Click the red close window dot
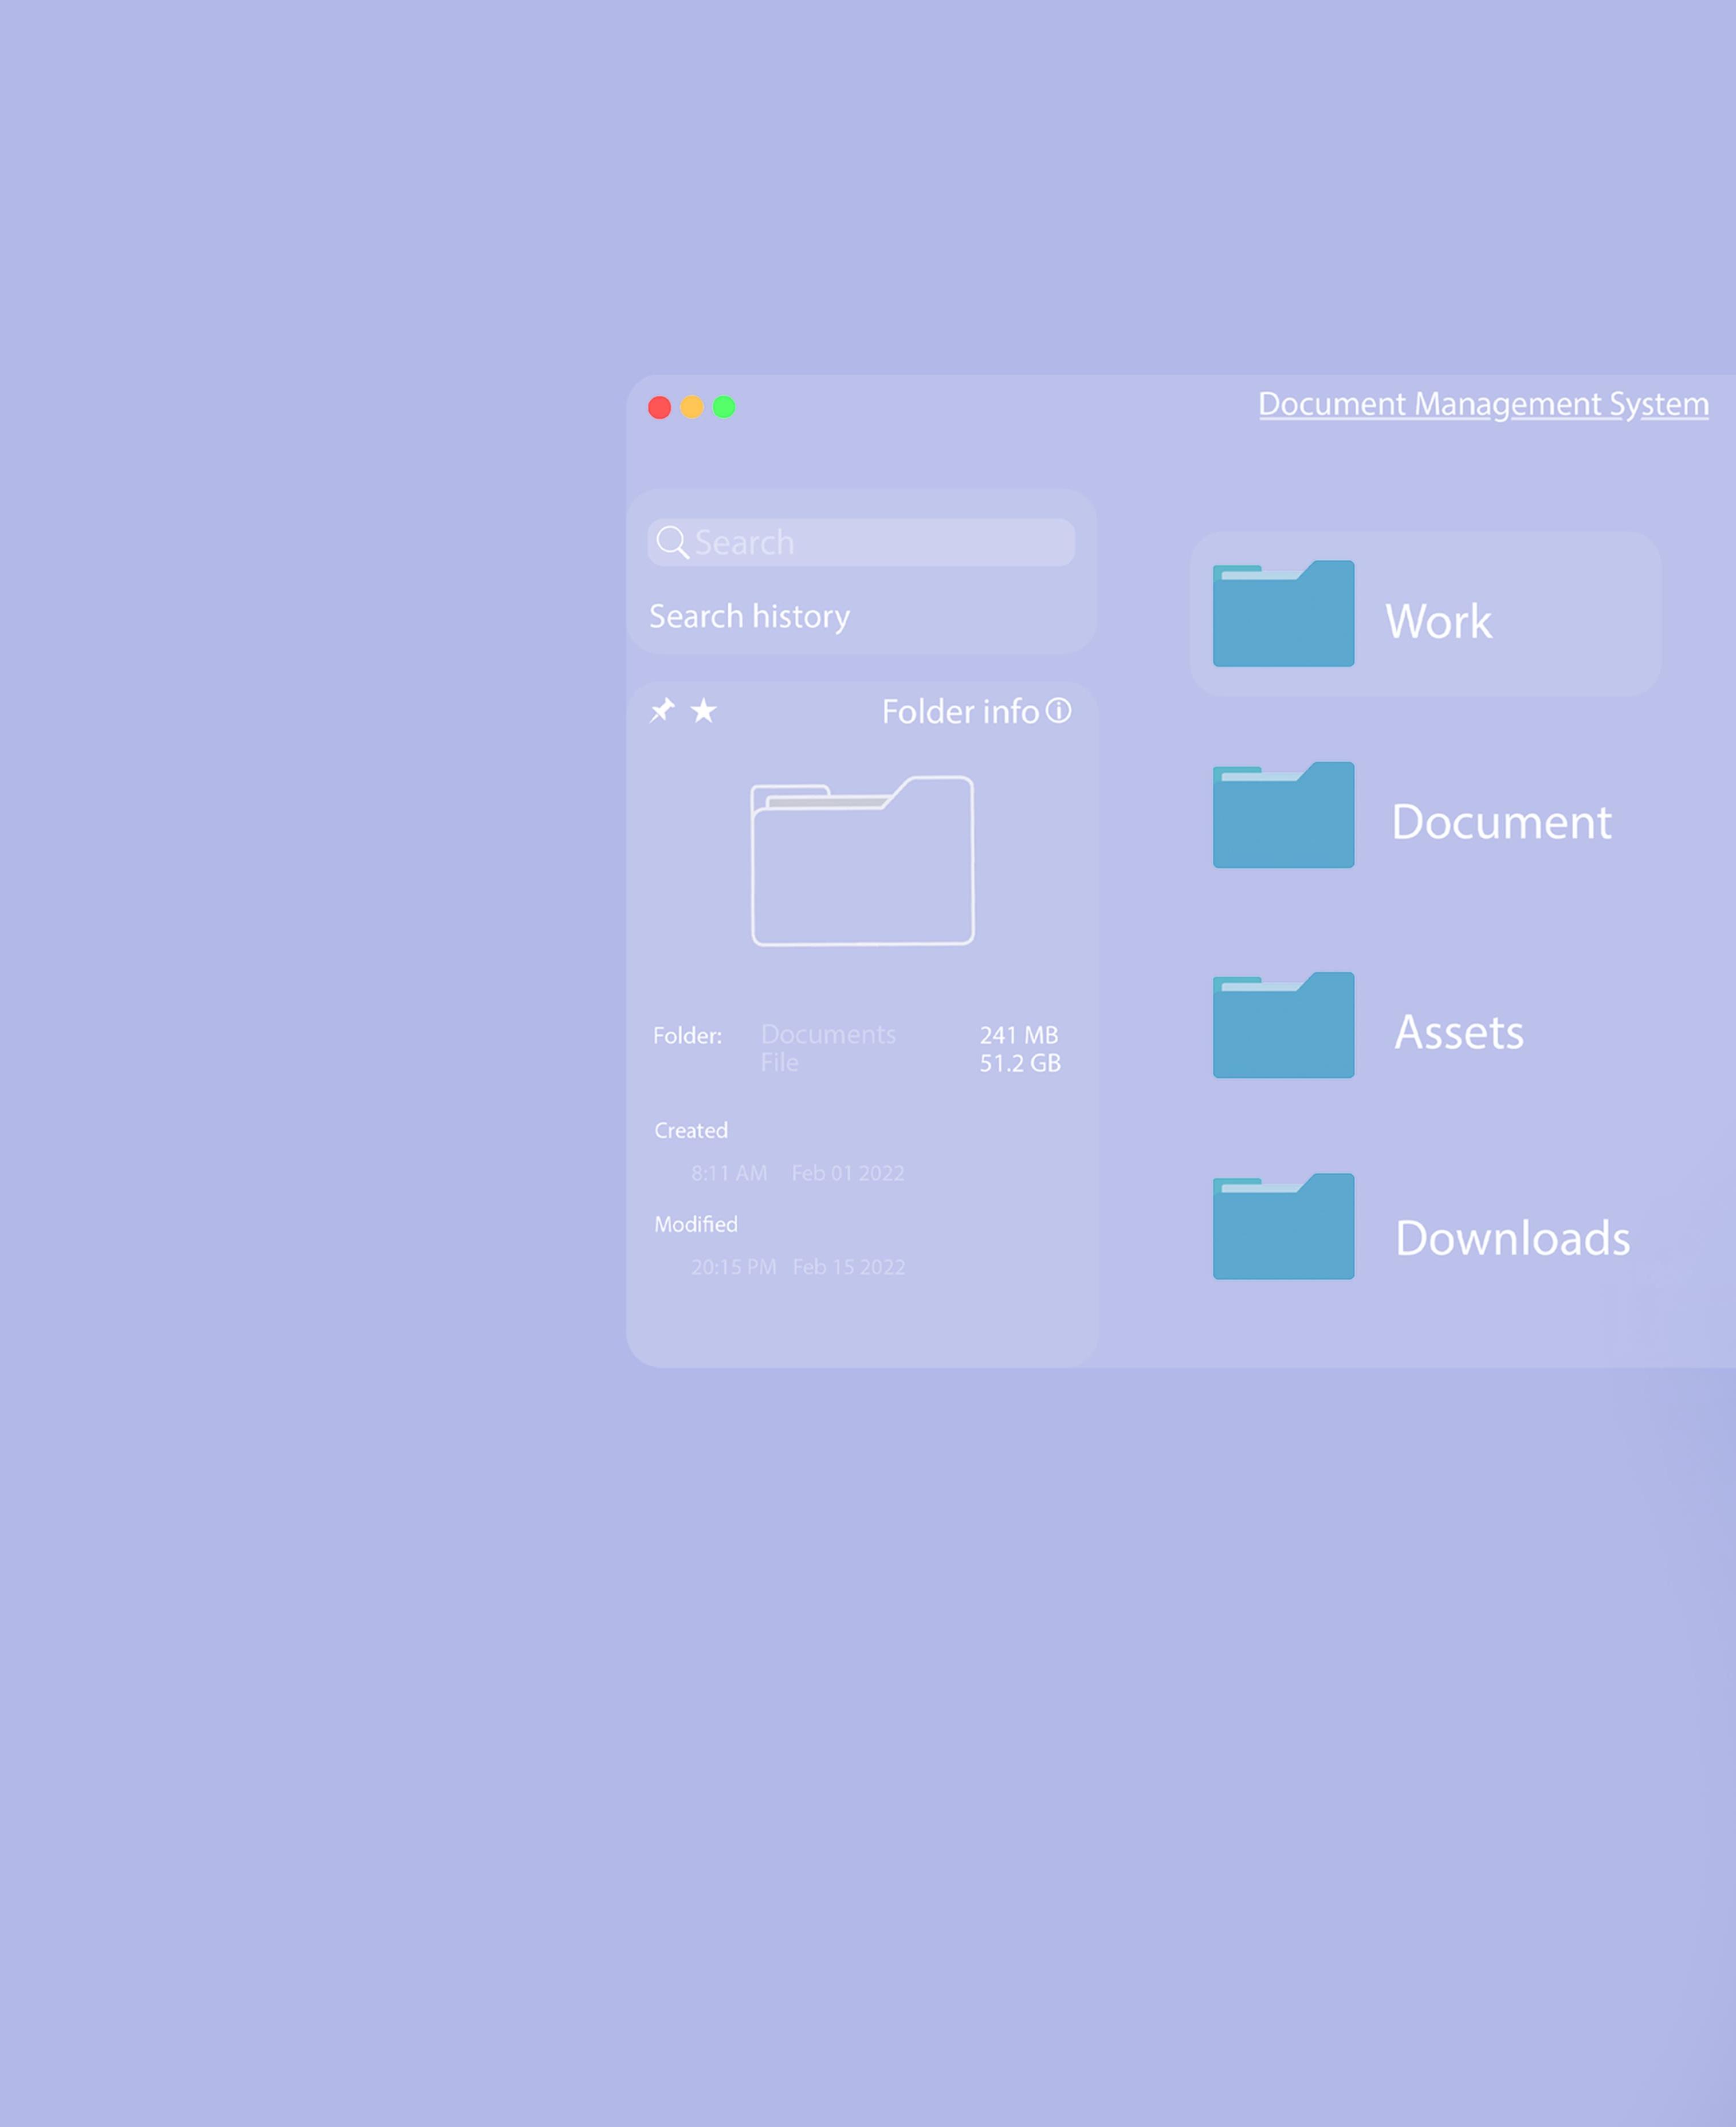1736x2127 pixels. [x=659, y=407]
